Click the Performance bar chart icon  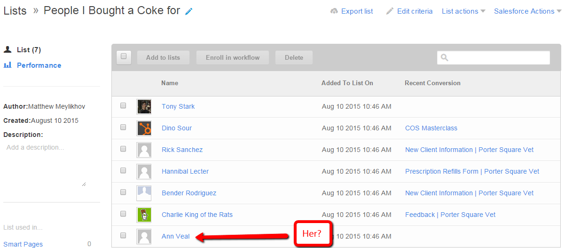point(8,65)
